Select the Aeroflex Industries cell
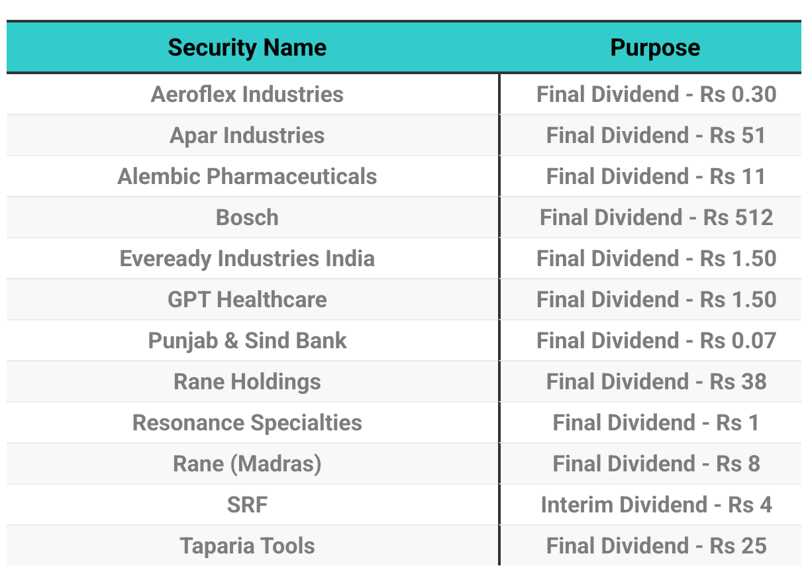 coord(247,94)
